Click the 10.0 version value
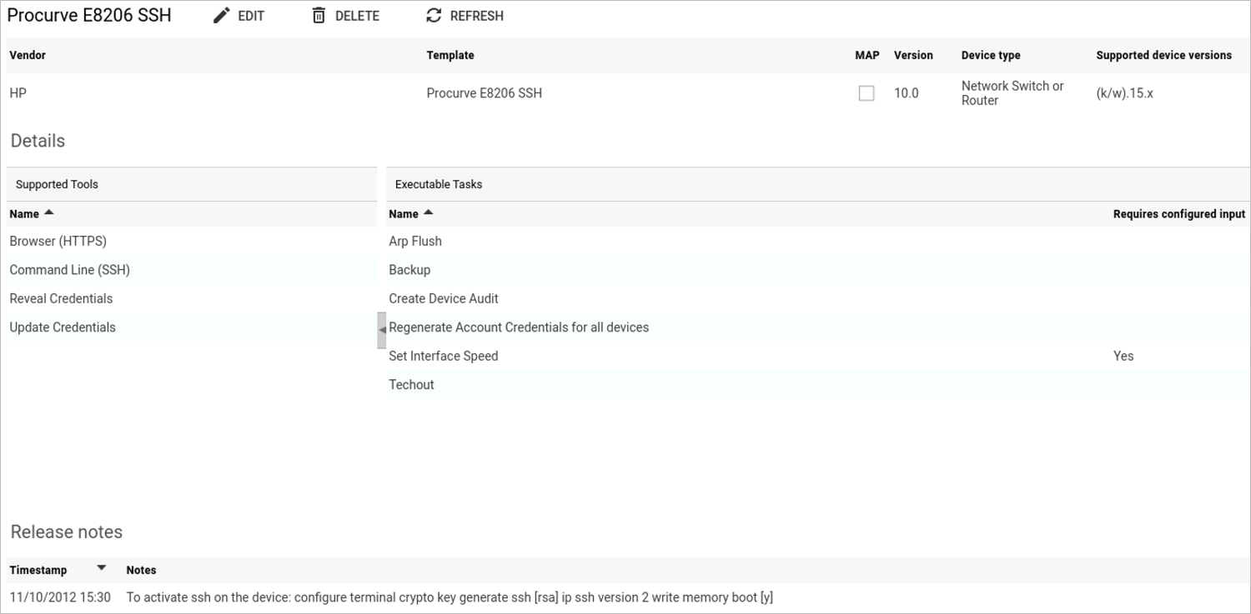This screenshot has height=614, width=1251. point(906,93)
